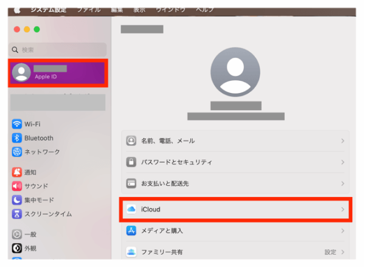Viewport: 365px width, 268px height.
Task: Click the メディアと購入 App Store icon
Action: tap(131, 231)
